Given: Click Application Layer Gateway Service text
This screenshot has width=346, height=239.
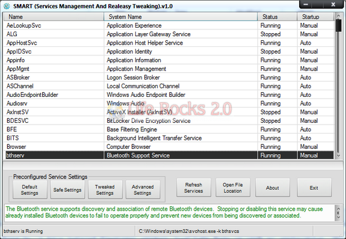Looking at the screenshot, I should pos(149,34).
